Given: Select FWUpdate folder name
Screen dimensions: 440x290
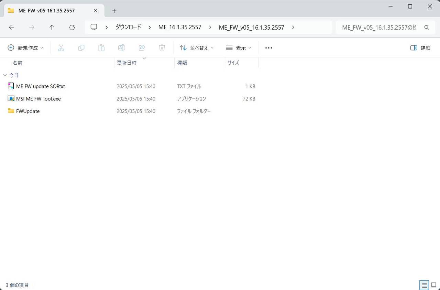Looking at the screenshot, I should pos(28,111).
